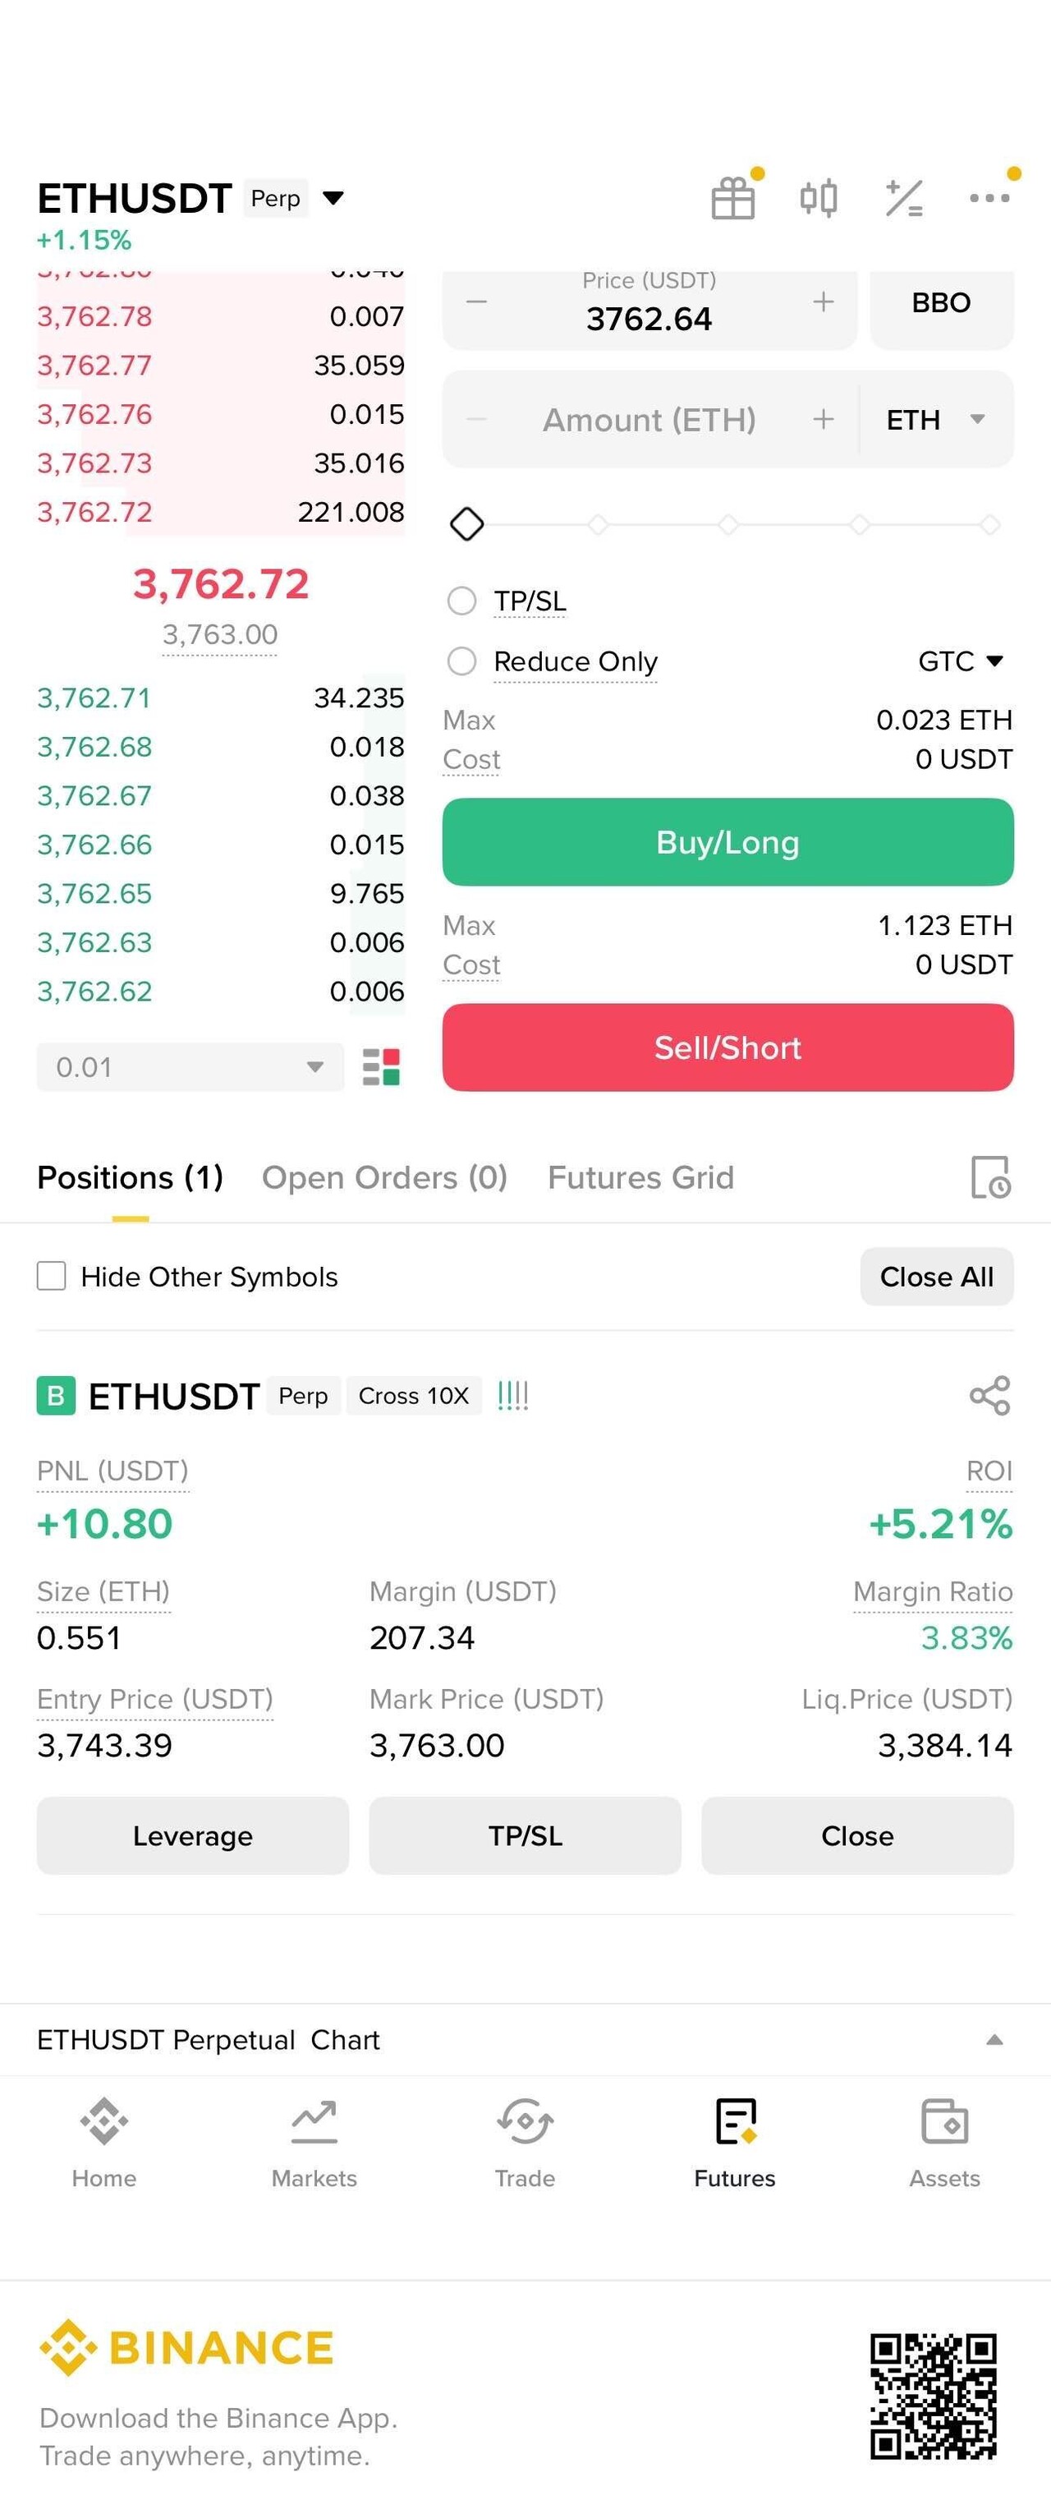The image size is (1051, 2514).
Task: Enable the Reduce Only option
Action: pyautogui.click(x=462, y=661)
